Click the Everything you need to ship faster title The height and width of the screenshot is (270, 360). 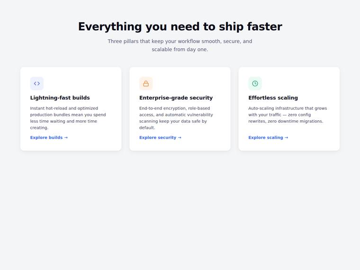pos(180,27)
